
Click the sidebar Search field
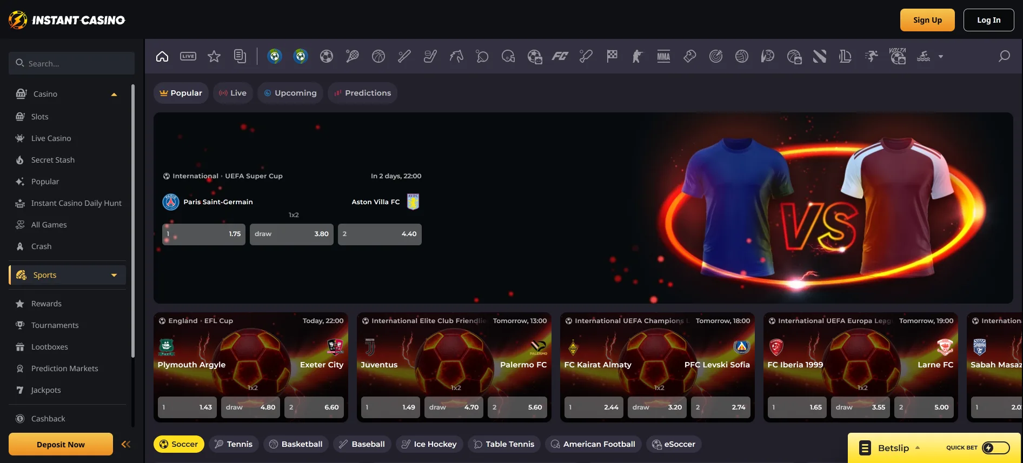click(71, 63)
